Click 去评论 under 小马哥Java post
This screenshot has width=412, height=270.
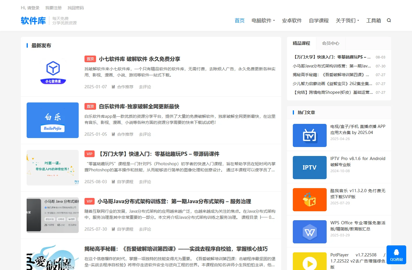(x=145, y=229)
